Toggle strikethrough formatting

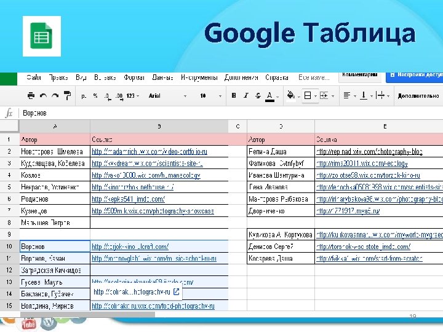(x=258, y=96)
